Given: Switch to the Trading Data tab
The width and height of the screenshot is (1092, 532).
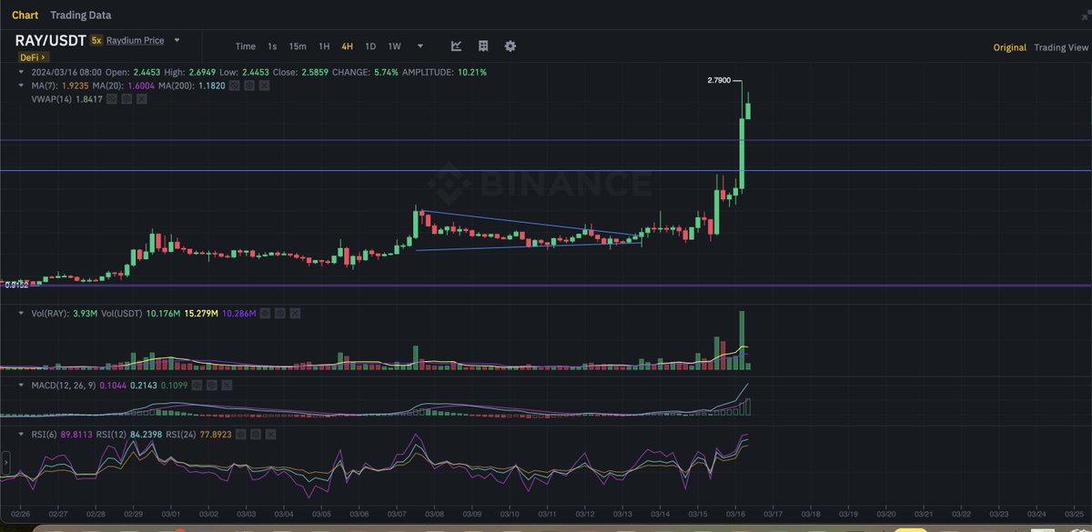Looking at the screenshot, I should 81,15.
